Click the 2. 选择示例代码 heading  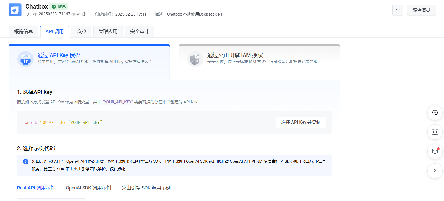point(36,148)
